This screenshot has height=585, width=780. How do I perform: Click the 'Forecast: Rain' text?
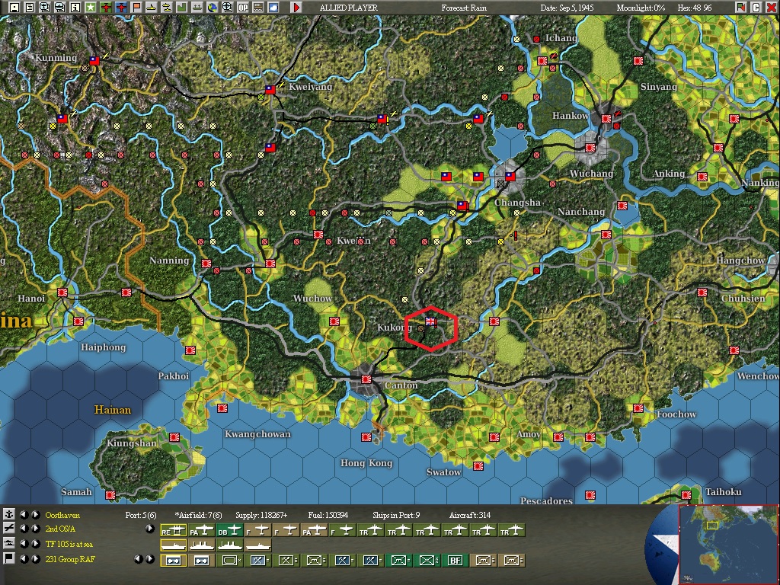coord(464,8)
